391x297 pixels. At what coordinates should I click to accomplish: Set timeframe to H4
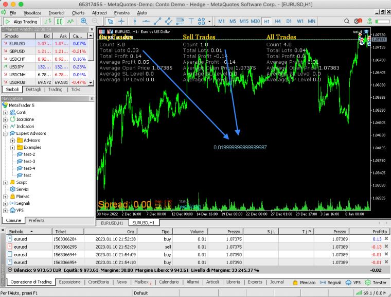(x=278, y=22)
